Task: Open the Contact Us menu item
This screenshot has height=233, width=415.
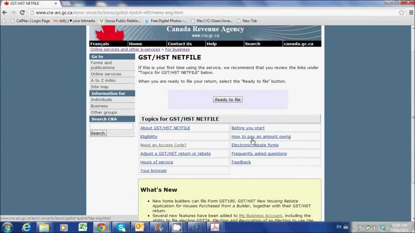Action: (x=180, y=44)
